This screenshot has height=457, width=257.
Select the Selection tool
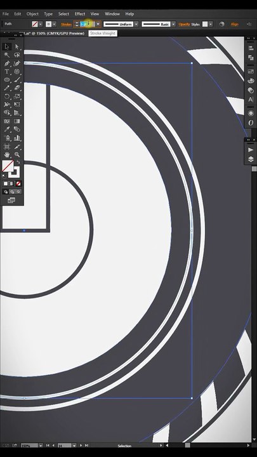pos(7,46)
